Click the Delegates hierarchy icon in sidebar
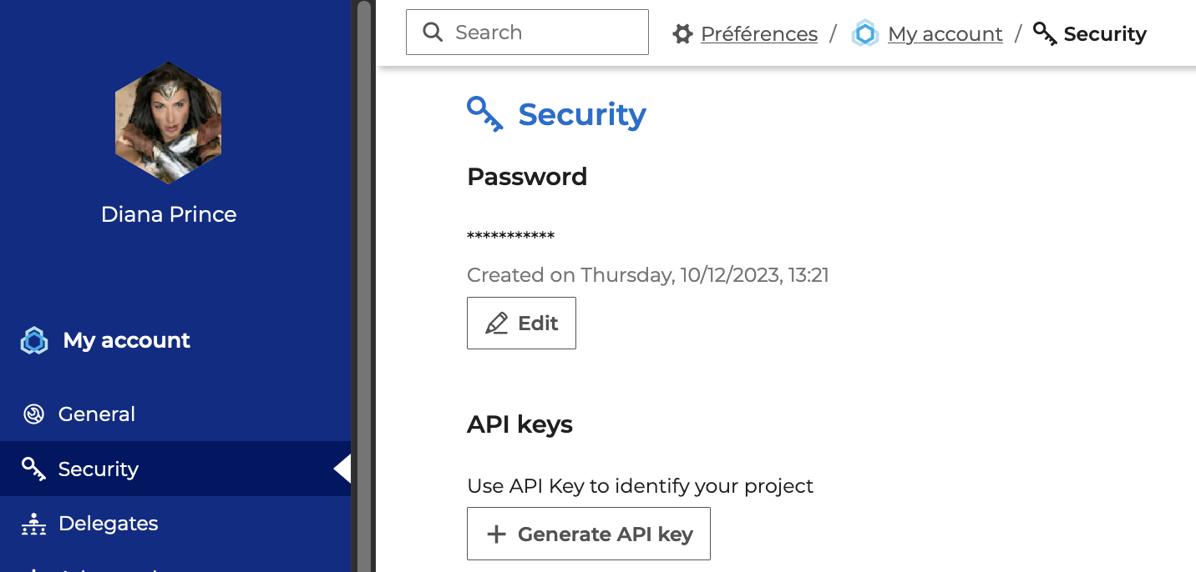Screen dimensions: 1196x572 click(x=34, y=524)
